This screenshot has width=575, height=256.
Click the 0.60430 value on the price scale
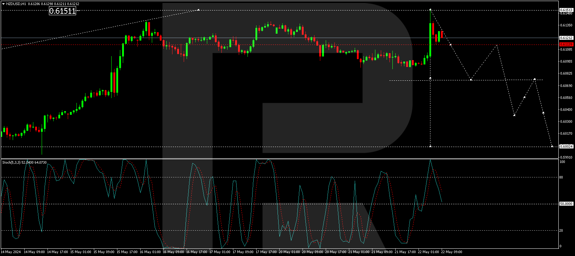(x=566, y=109)
